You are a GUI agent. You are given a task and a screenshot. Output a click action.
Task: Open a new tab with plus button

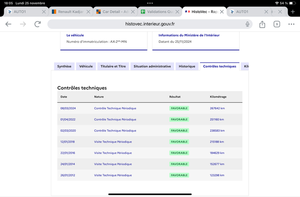293,12
